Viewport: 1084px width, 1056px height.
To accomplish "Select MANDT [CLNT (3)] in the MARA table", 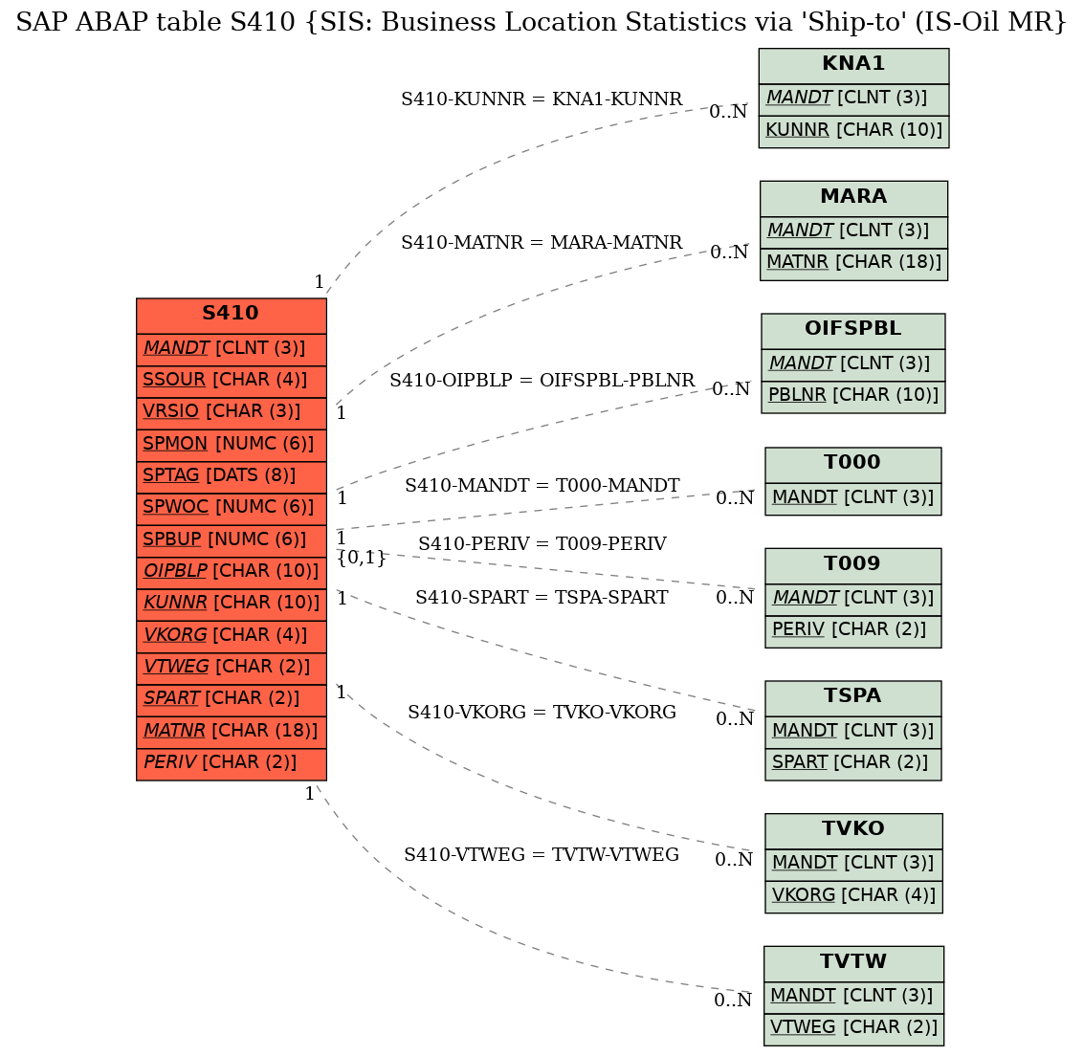I will [x=853, y=231].
